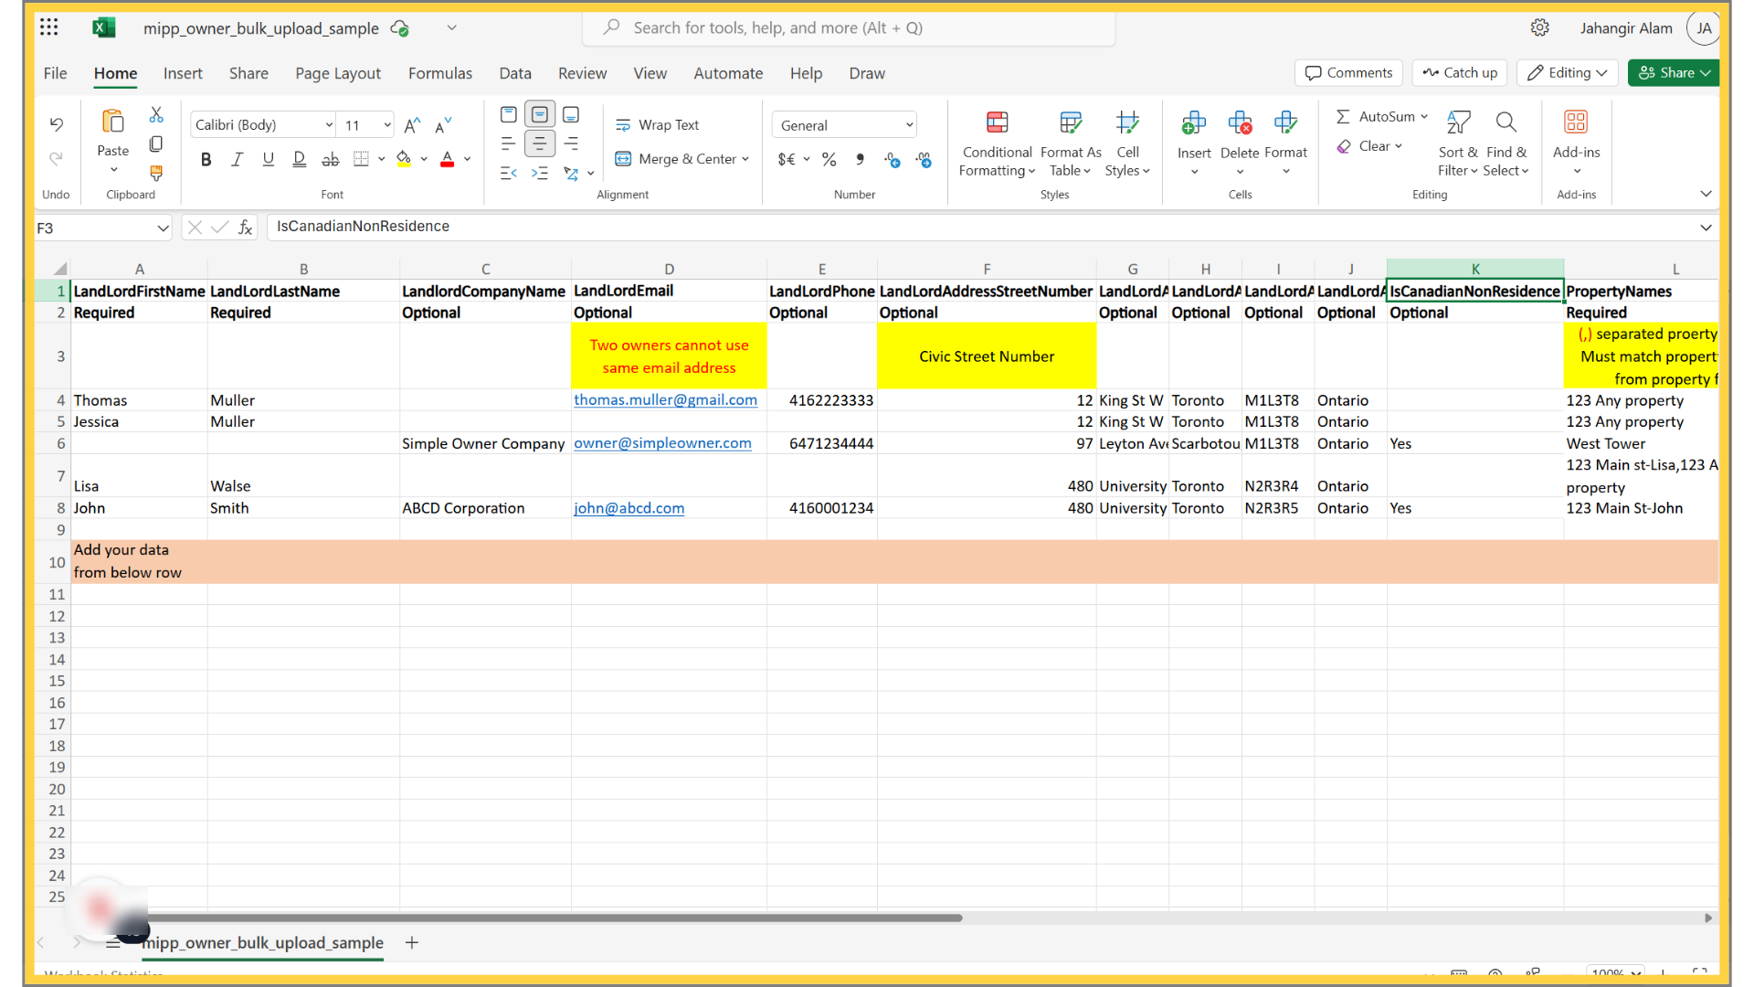Viewport: 1754px width, 987px height.
Task: Decrease font size with the A-down icon
Action: click(444, 125)
